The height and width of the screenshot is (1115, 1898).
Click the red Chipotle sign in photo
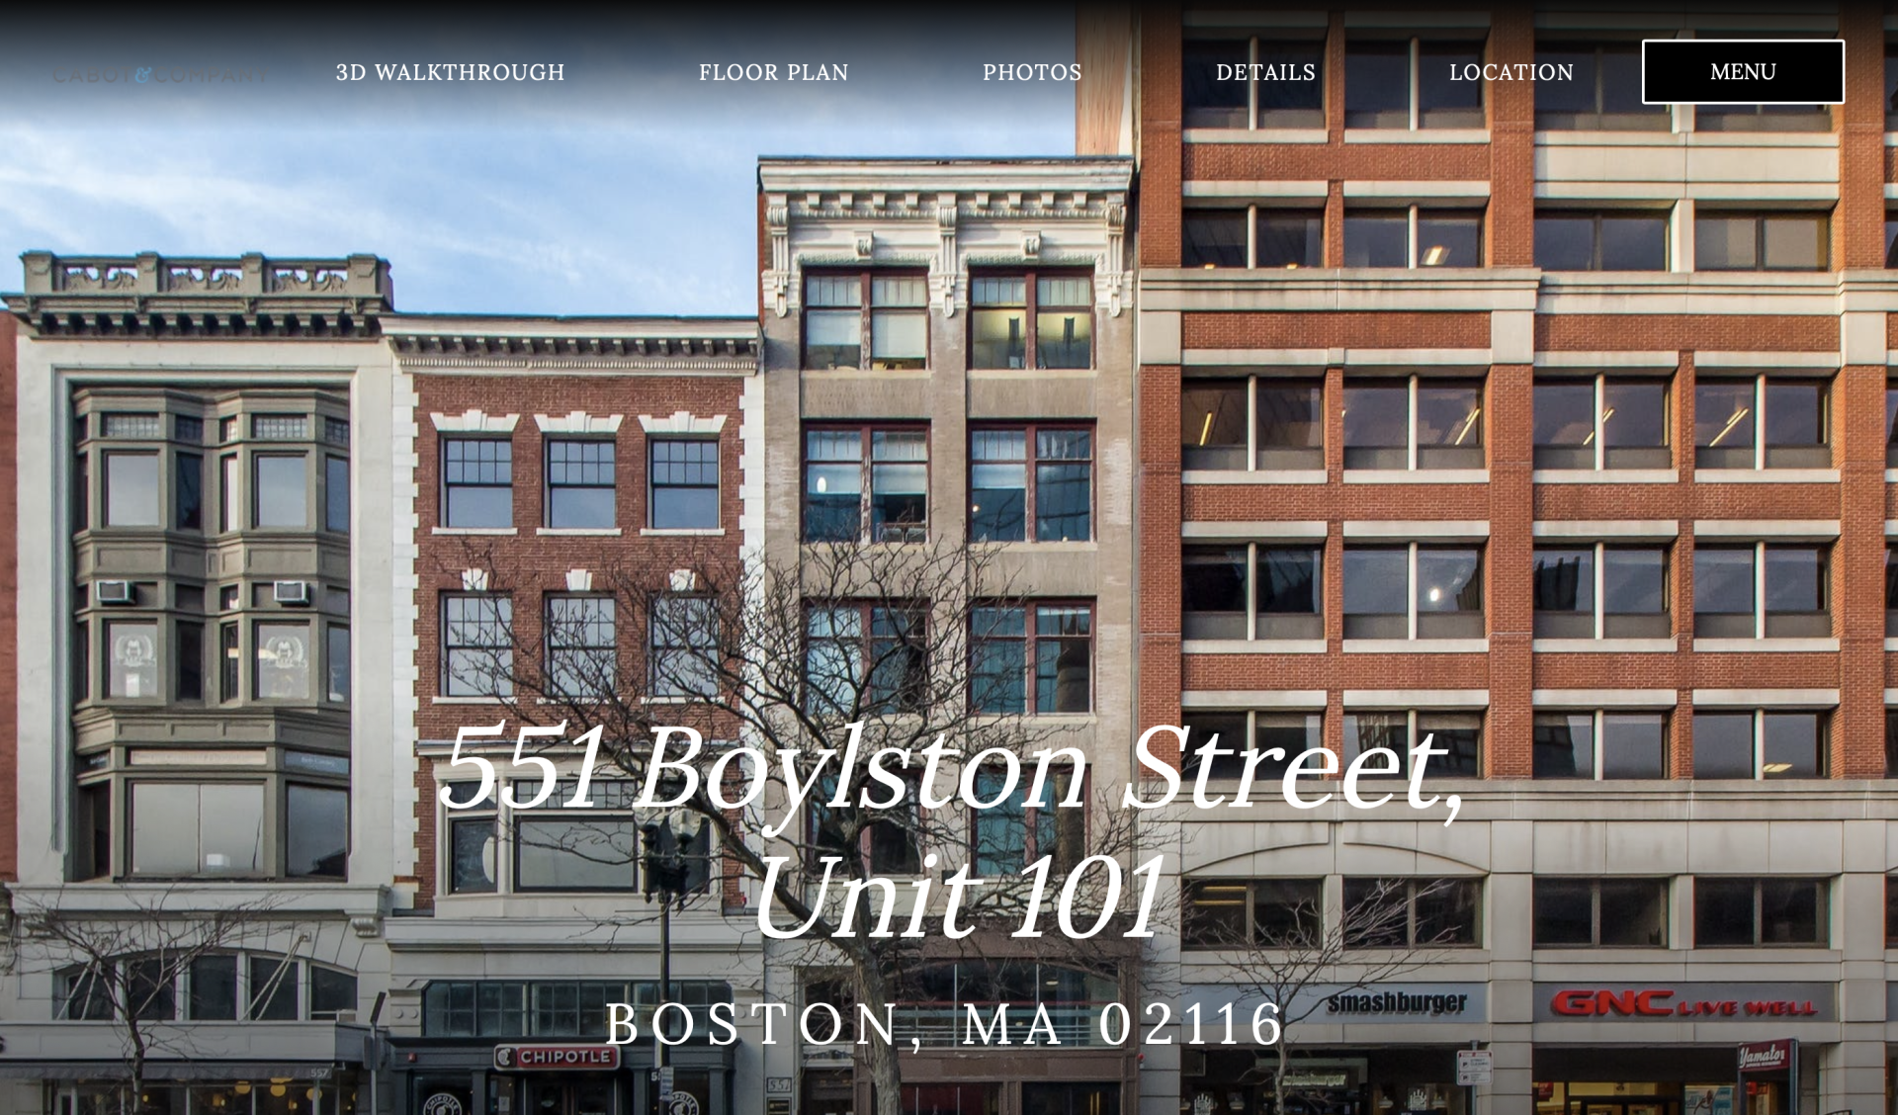(x=557, y=1057)
